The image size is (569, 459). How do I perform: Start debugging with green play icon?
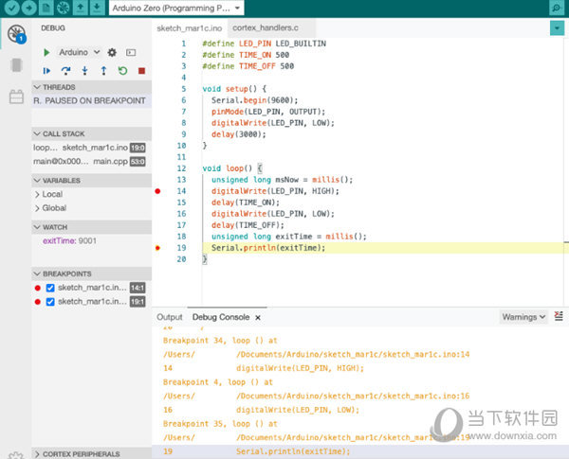(x=46, y=53)
